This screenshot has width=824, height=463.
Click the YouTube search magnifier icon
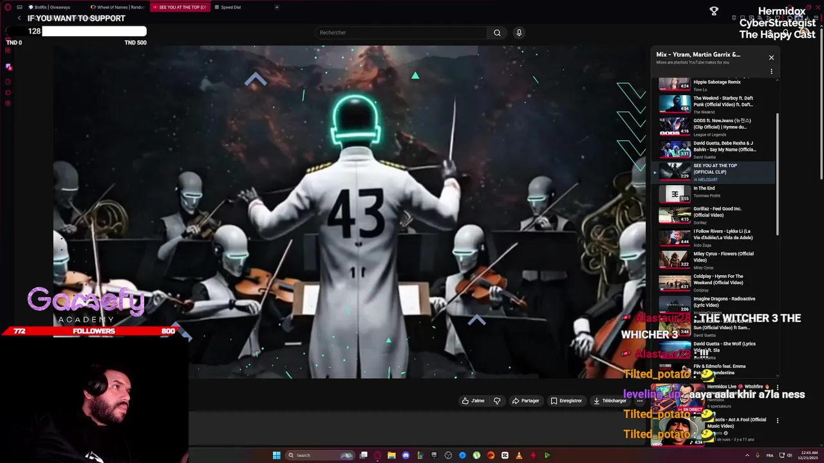[x=497, y=33]
